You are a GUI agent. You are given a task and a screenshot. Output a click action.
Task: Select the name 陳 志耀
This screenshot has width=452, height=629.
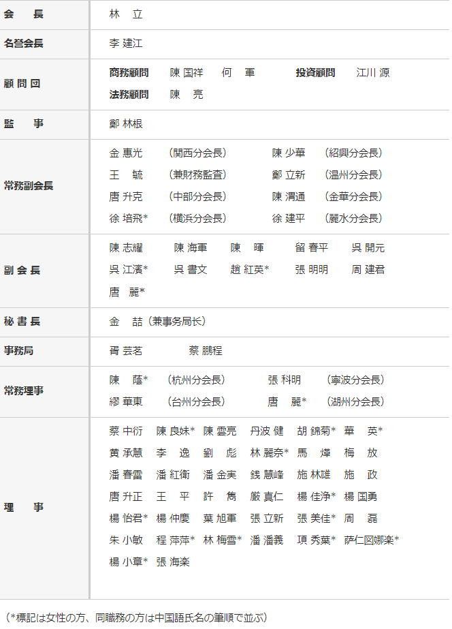coord(126,248)
